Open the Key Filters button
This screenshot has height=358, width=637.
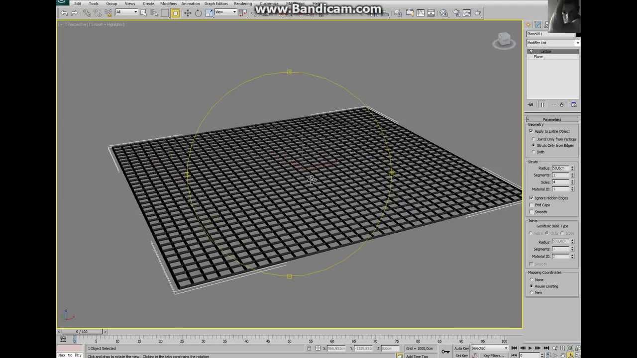point(494,356)
